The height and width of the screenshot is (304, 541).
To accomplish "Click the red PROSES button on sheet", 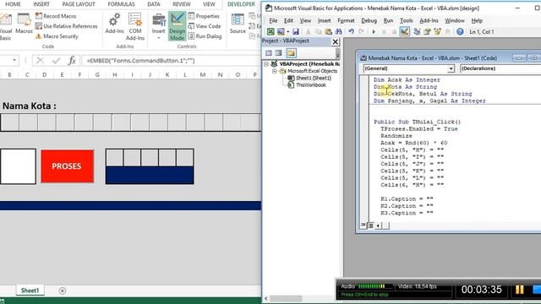I will (67, 166).
